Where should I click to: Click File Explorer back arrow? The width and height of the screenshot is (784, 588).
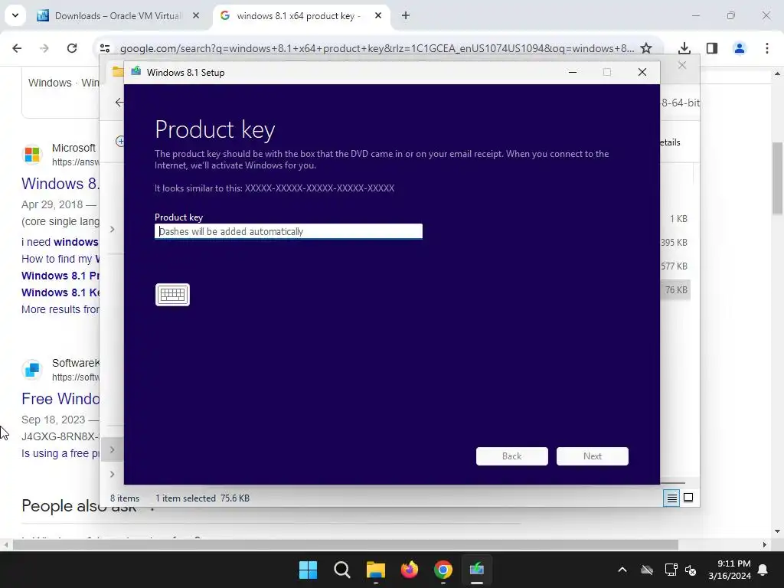tap(119, 103)
